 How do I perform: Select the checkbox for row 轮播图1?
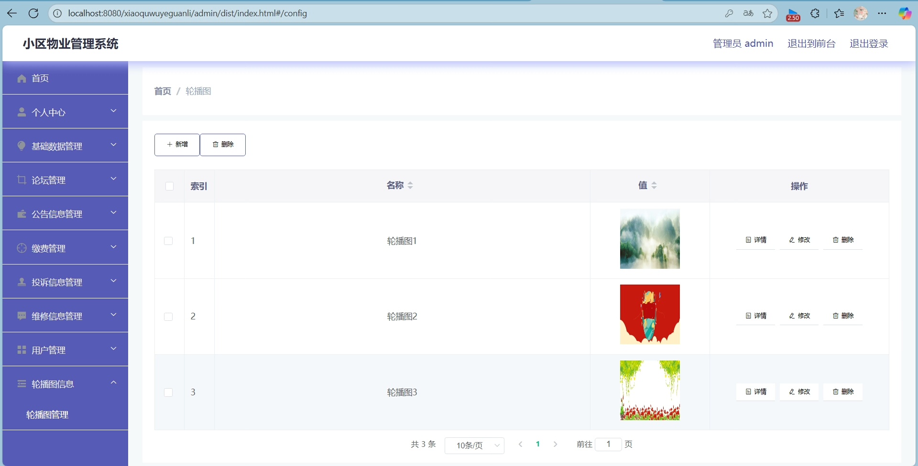click(168, 241)
